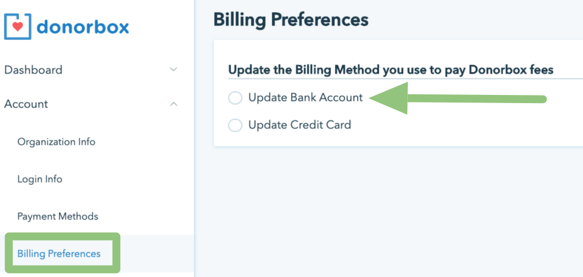The width and height of the screenshot is (583, 277).
Task: Collapse the Account section chevron
Action: (x=173, y=104)
